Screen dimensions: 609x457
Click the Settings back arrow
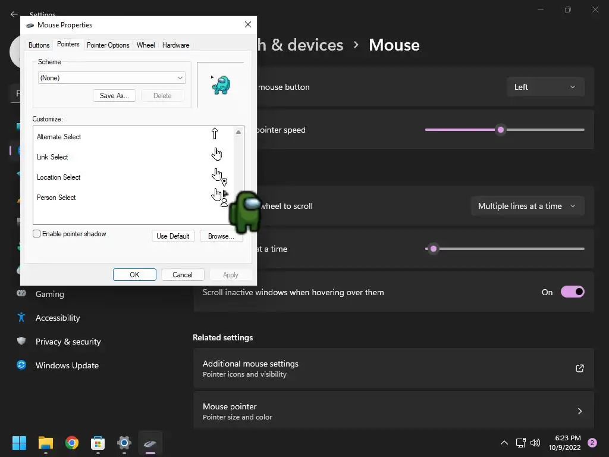click(14, 14)
